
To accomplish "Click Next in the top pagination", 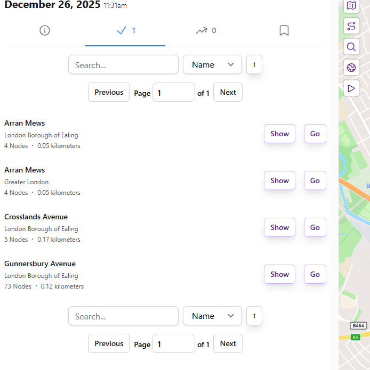I will (x=228, y=92).
